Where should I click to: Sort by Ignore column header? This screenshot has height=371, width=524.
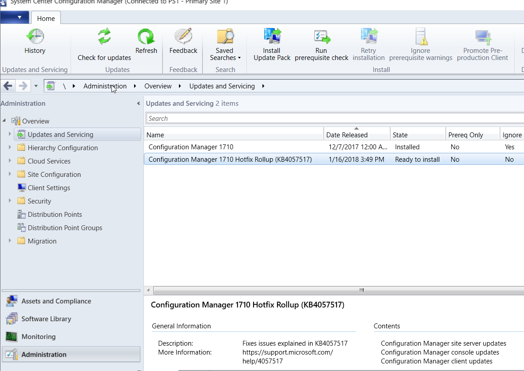tap(512, 135)
